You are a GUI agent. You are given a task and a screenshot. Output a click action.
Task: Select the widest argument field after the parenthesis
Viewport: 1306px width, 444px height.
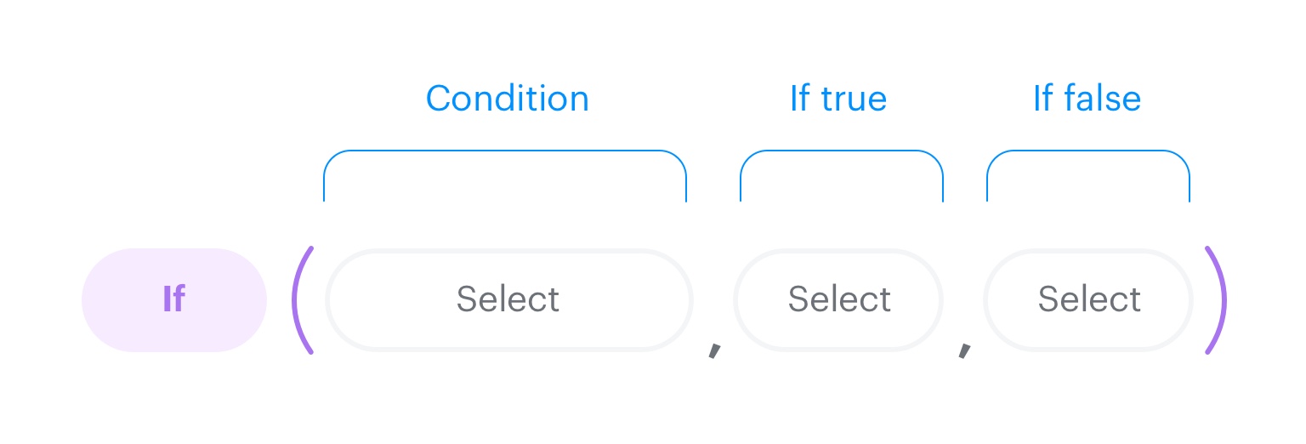click(508, 299)
